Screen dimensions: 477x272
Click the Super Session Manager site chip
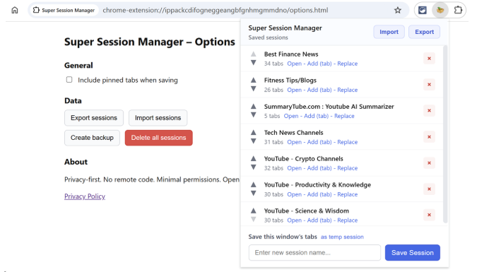point(64,10)
